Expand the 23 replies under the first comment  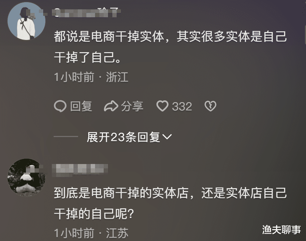(129, 137)
